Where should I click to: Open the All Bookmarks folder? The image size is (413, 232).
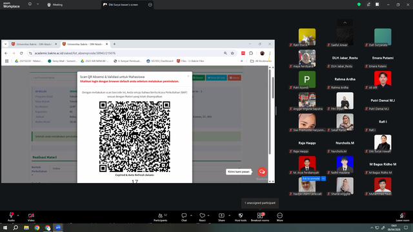[x=261, y=61]
